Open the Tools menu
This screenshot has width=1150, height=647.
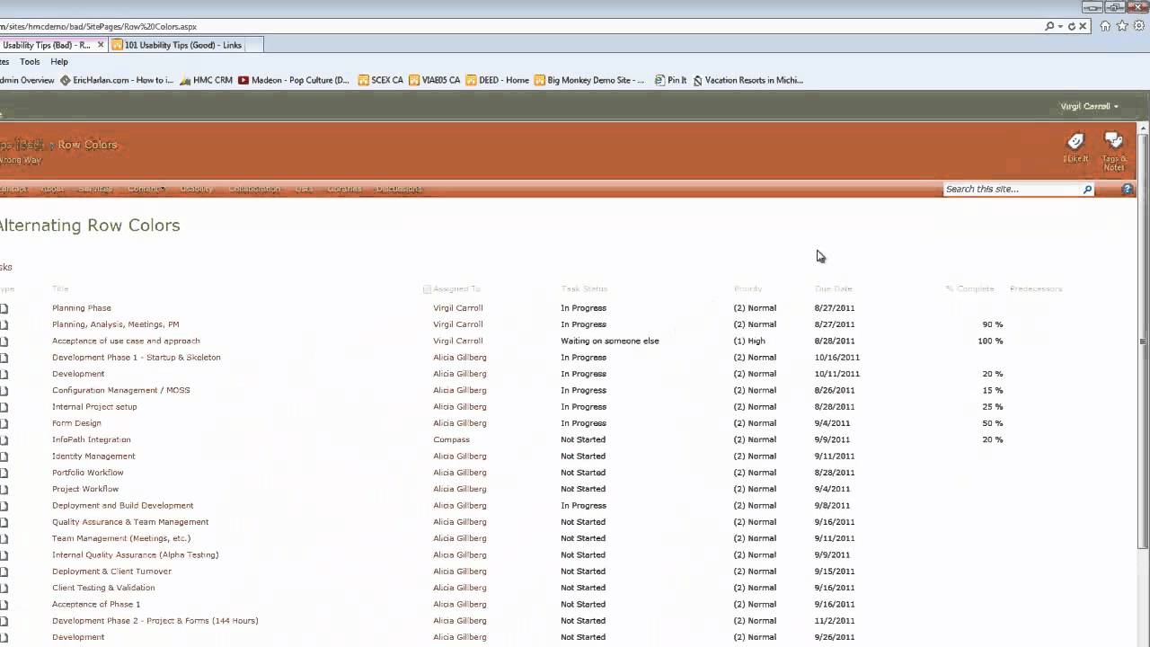pos(30,62)
